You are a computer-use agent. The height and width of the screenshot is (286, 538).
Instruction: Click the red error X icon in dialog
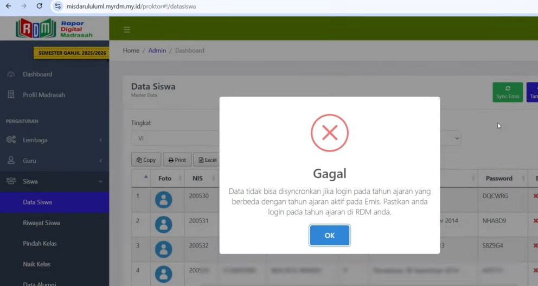point(329,133)
